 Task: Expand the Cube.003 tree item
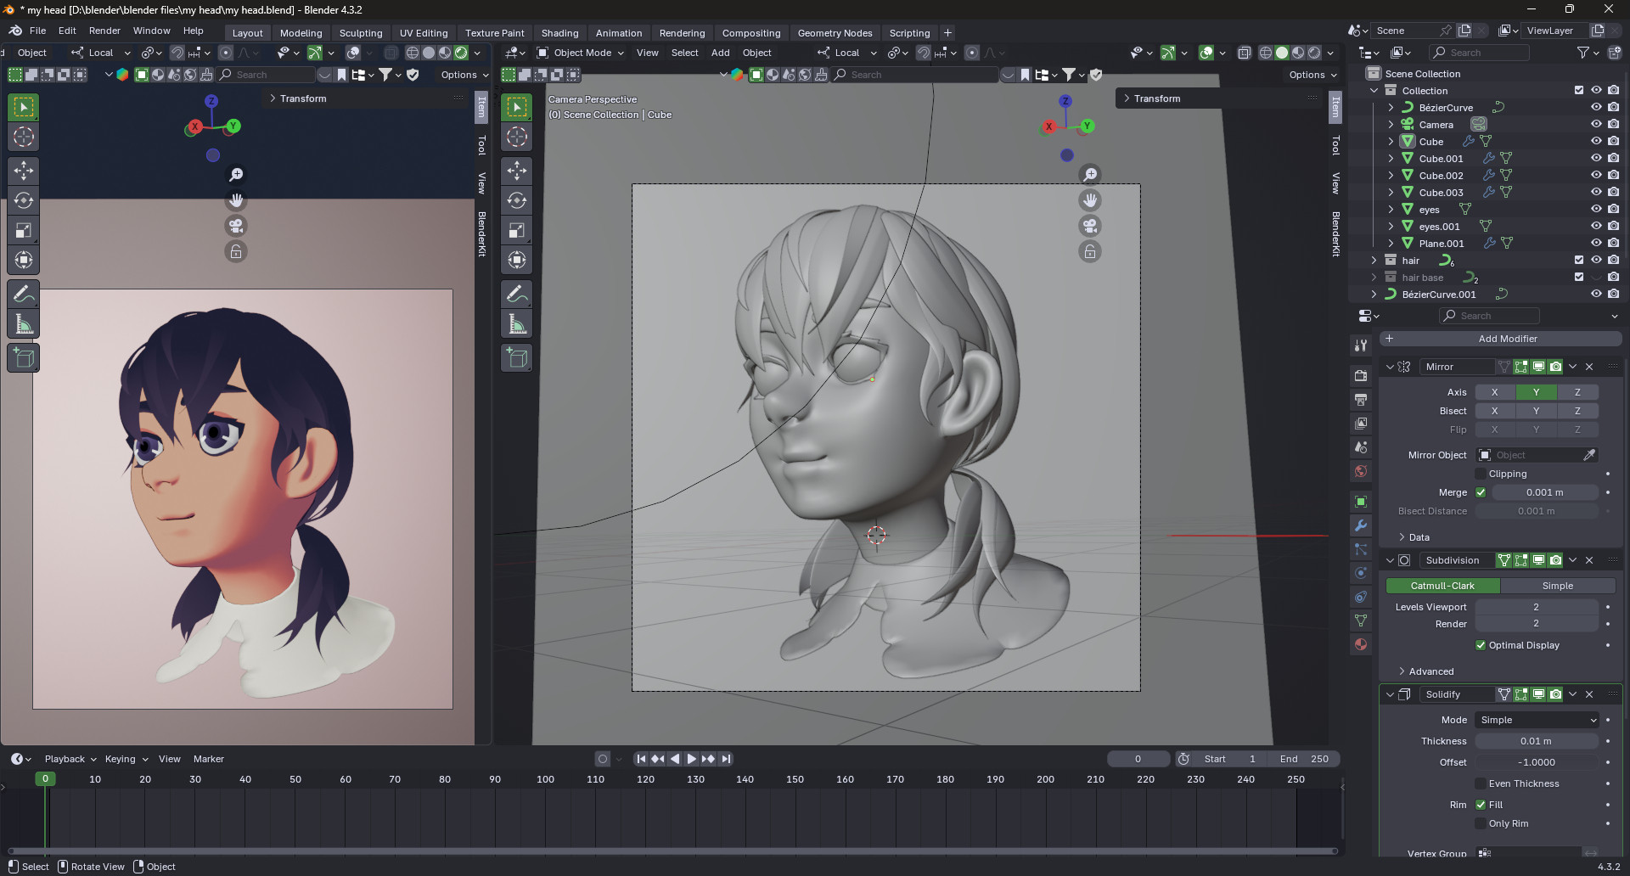(1391, 192)
